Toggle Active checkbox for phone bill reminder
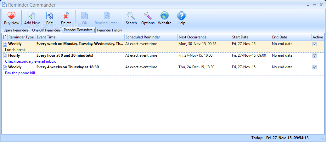This screenshot has width=326, height=142. [315, 67]
